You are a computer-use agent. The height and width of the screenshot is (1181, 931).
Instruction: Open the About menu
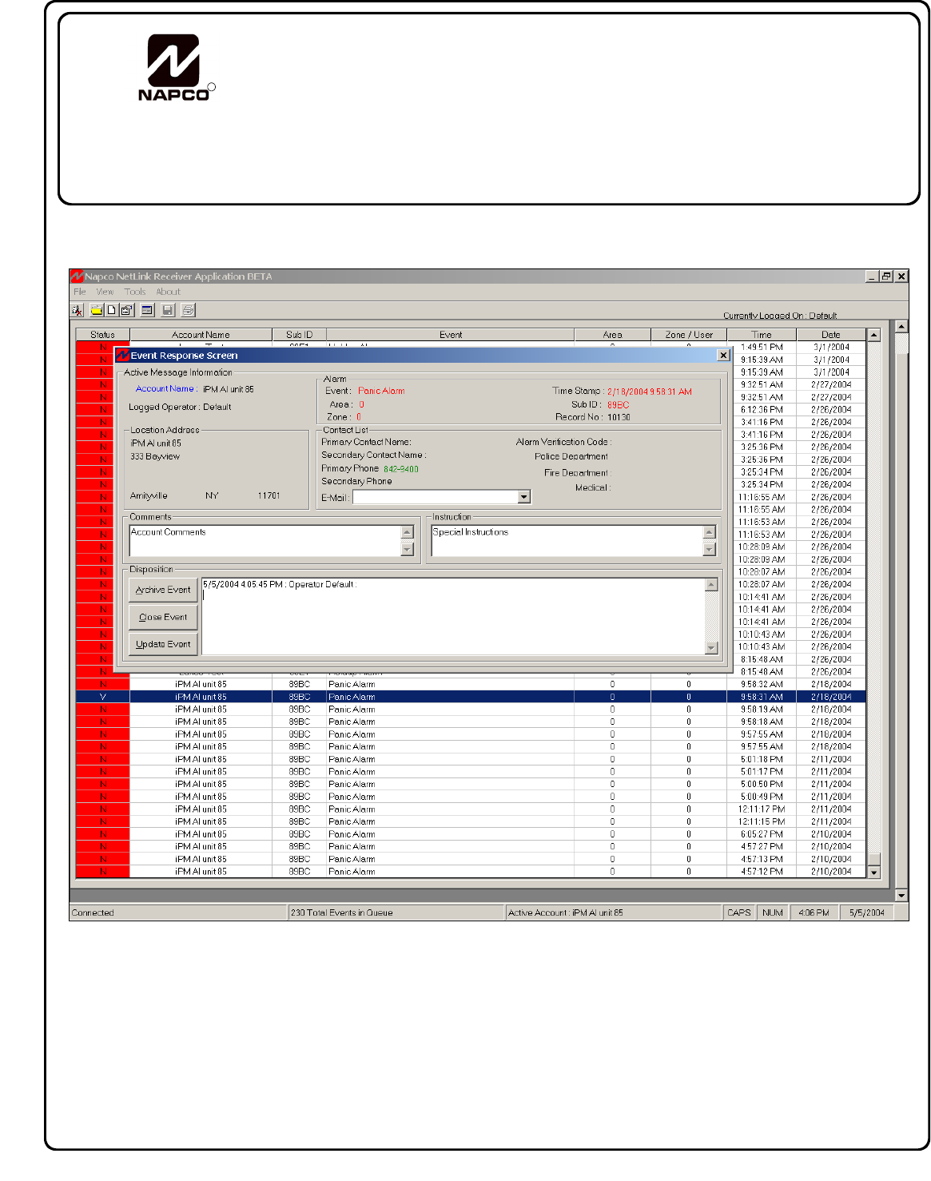(168, 292)
